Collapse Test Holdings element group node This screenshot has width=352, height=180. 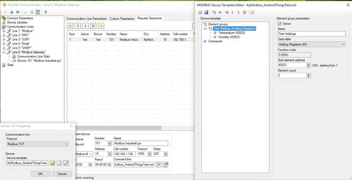(x=205, y=28)
